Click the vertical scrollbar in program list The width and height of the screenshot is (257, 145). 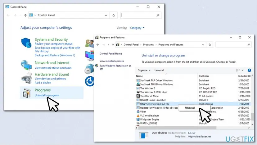click(252, 116)
